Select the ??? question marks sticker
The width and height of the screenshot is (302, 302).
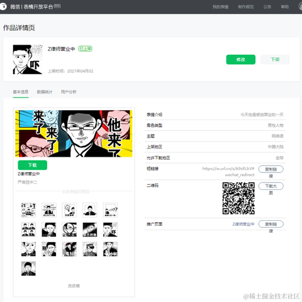point(110,210)
